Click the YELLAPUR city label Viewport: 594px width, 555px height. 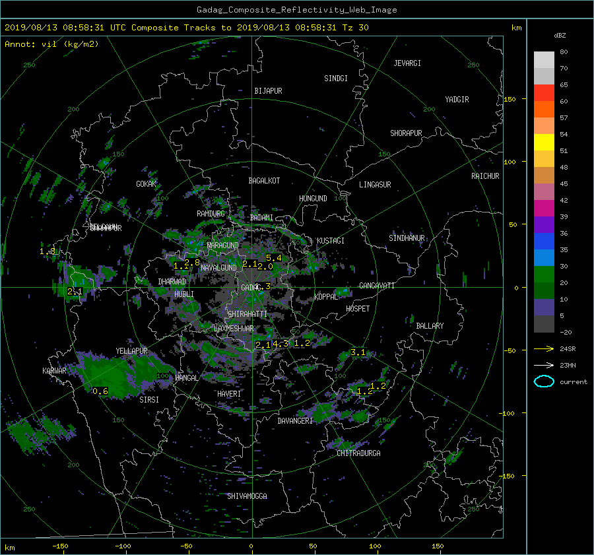(131, 351)
